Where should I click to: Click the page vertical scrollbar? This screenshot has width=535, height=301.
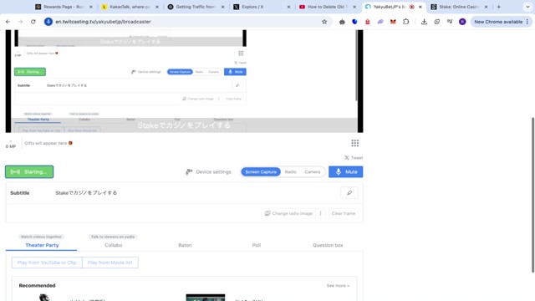[x=532, y=195]
